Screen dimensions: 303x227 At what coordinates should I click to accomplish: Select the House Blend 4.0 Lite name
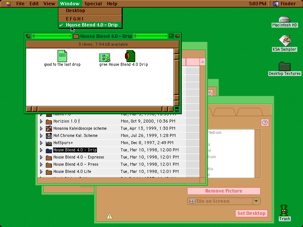coord(72,171)
